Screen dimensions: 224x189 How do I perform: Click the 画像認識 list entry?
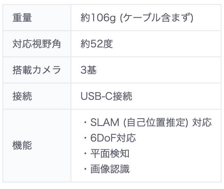[x=110, y=169]
